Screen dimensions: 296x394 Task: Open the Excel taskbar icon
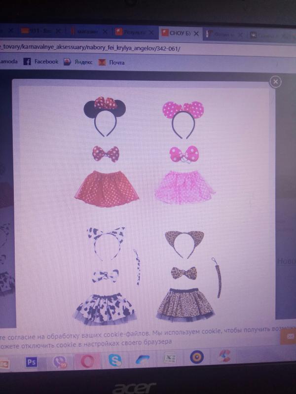click(170, 358)
